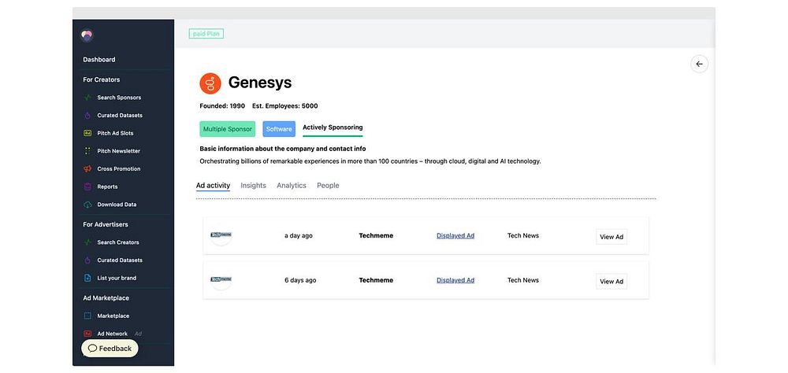The width and height of the screenshot is (788, 373).
Task: Click the Pitch Newsletter dots icon
Action: click(87, 151)
